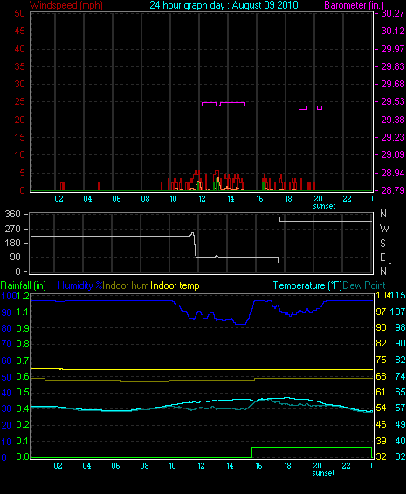This screenshot has height=494, width=406.
Task: Click sunset marker under bottom graph
Action: pos(323,473)
